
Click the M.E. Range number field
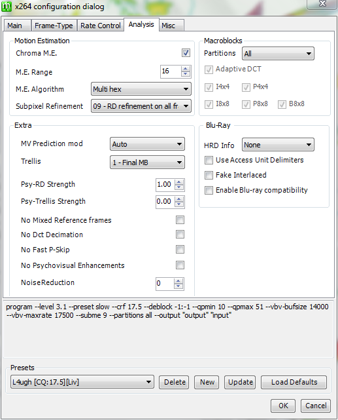point(171,71)
